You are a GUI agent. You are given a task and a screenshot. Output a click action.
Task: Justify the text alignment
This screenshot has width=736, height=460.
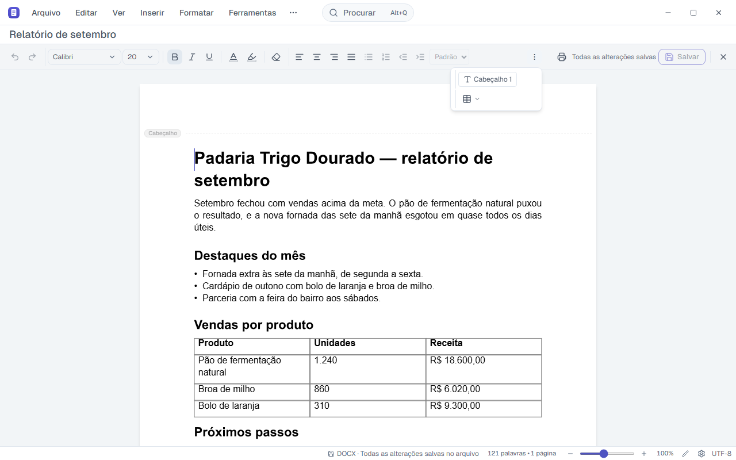(x=351, y=57)
